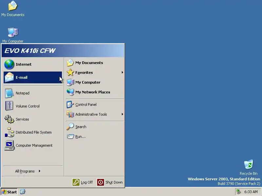Click the Start button

click(9, 192)
